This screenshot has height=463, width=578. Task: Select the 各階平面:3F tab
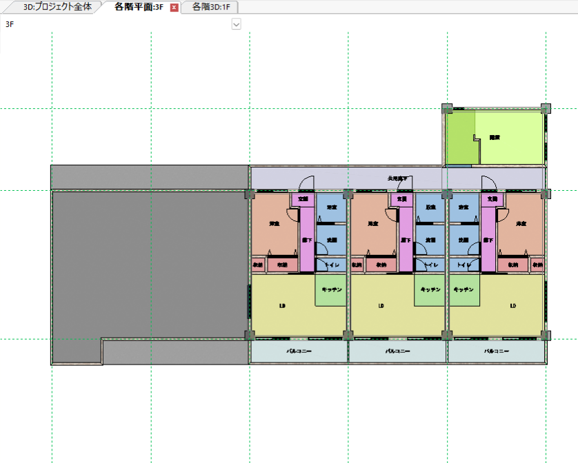click(x=139, y=7)
